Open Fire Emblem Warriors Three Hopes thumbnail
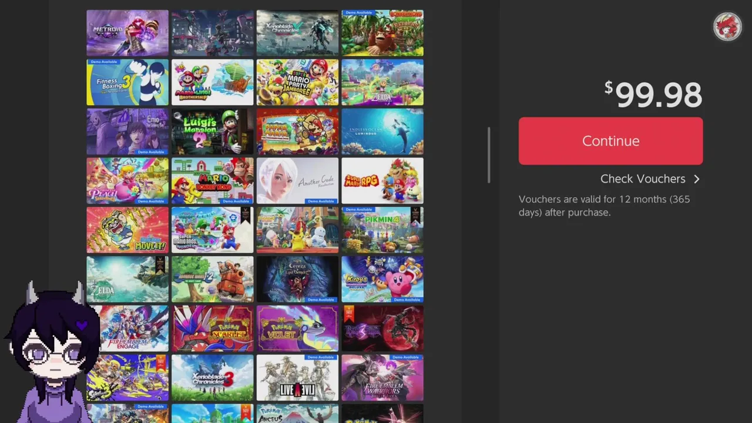This screenshot has width=752, height=423. click(x=382, y=378)
